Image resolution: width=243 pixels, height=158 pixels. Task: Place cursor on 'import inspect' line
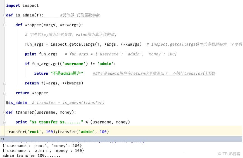click(x=22, y=5)
